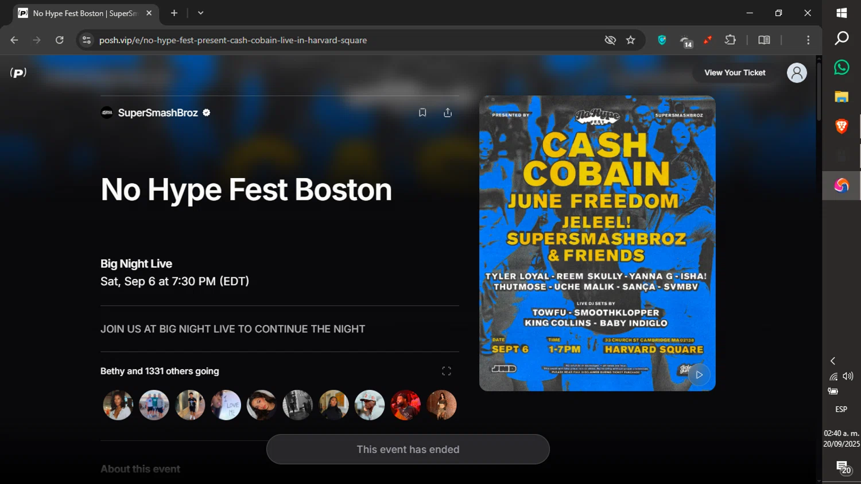Viewport: 861px width, 484px height.
Task: Click the red pin extension icon
Action: 708,40
